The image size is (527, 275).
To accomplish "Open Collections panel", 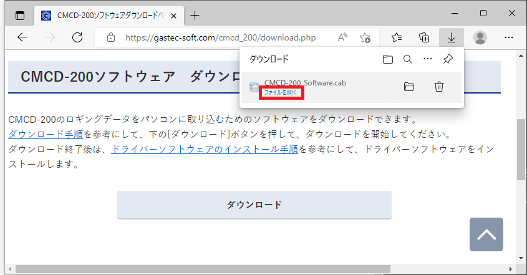I will [424, 37].
